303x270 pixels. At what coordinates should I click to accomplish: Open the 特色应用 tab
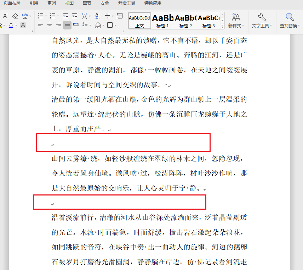point(153,3)
